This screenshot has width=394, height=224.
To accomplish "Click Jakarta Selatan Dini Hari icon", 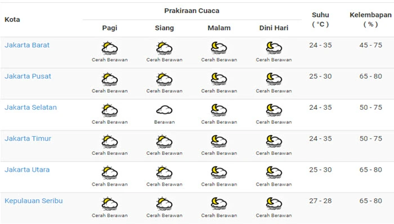I will (x=274, y=110).
